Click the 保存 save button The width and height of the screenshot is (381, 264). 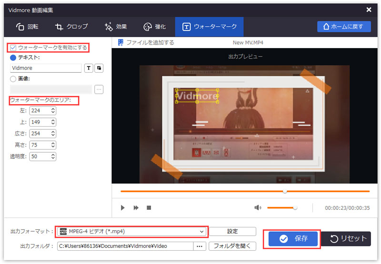coord(293,239)
